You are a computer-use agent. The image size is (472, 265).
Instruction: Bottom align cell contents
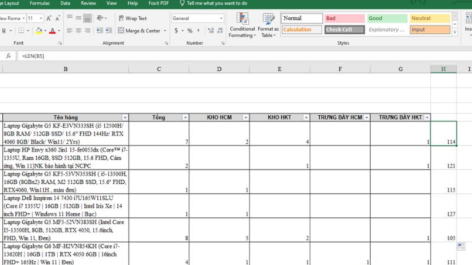87,18
